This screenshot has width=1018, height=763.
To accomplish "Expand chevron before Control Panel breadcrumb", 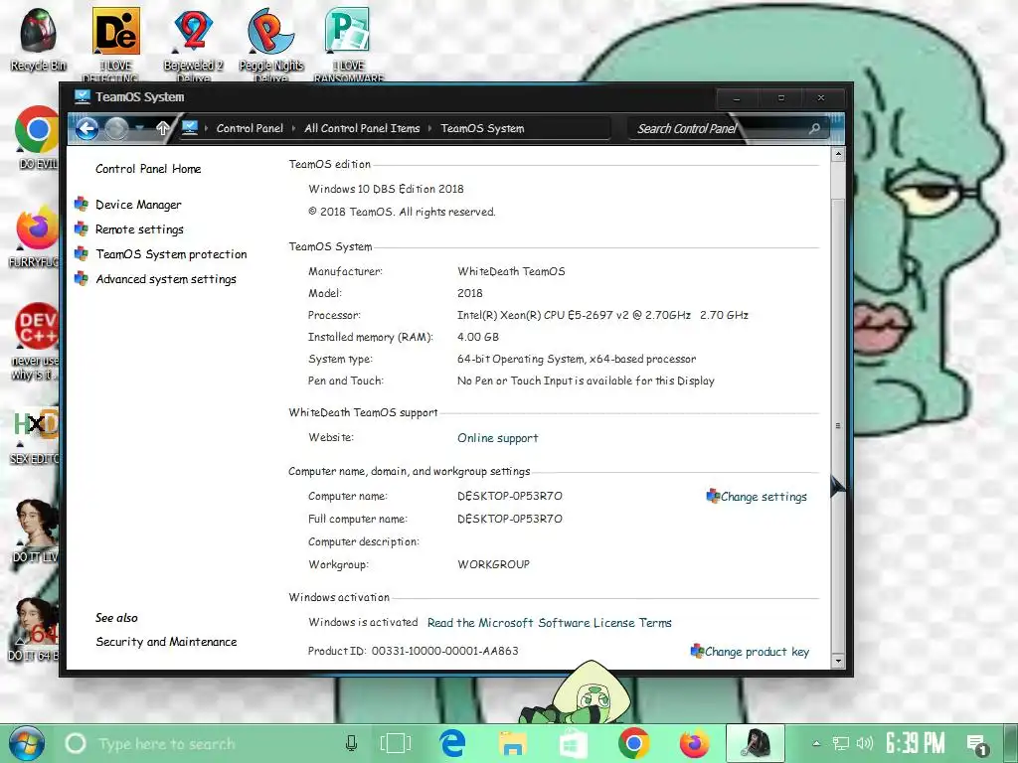I will click(207, 128).
